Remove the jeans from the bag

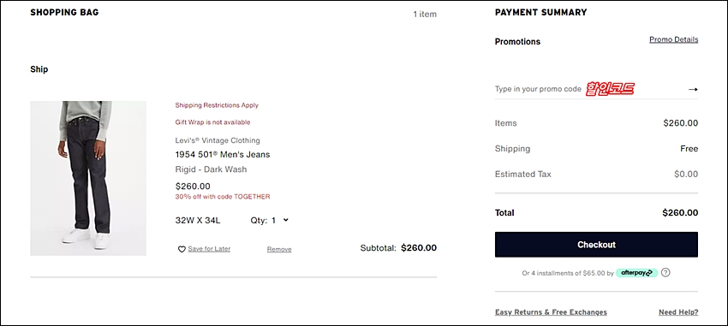[x=279, y=250]
